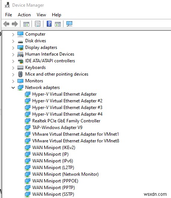The width and height of the screenshot is (171, 198).
Task: Click the Forward arrow toolbar button
Action: coord(15,24)
